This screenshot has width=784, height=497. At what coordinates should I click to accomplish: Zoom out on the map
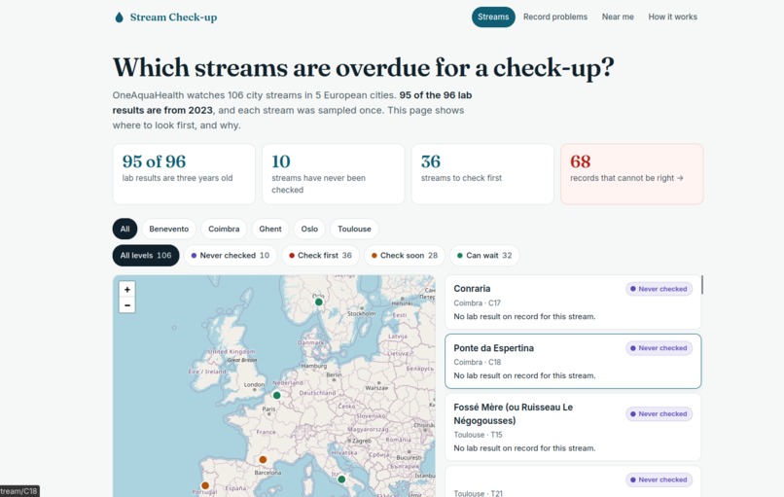click(x=127, y=305)
